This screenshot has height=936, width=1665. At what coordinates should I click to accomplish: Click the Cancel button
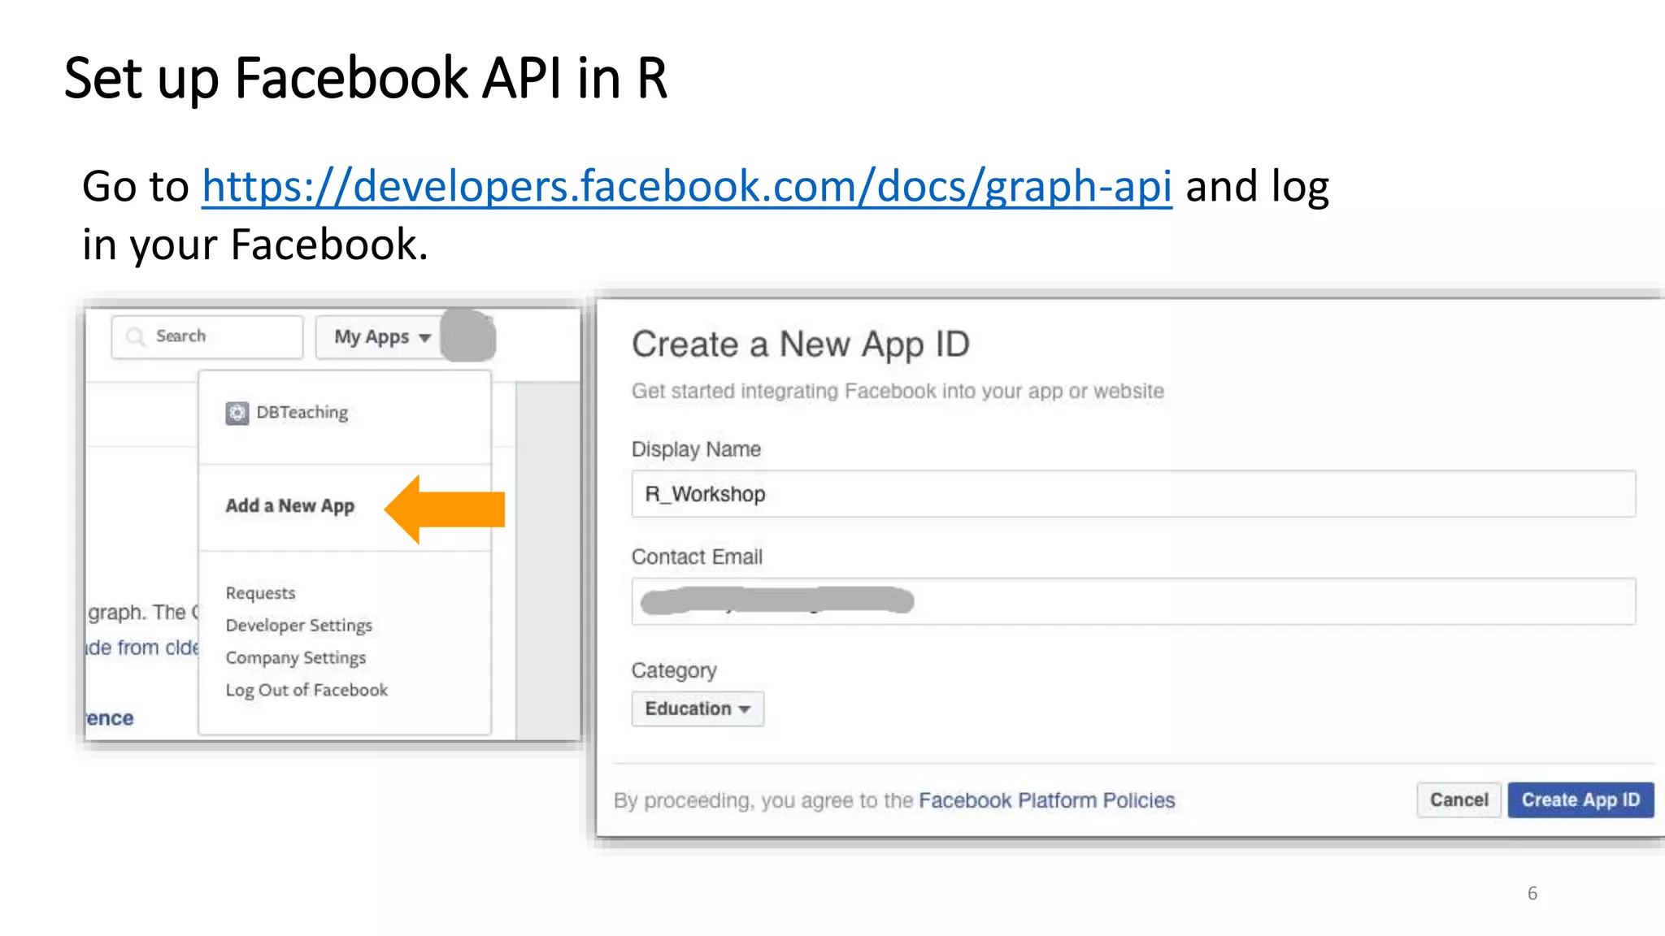click(1459, 800)
